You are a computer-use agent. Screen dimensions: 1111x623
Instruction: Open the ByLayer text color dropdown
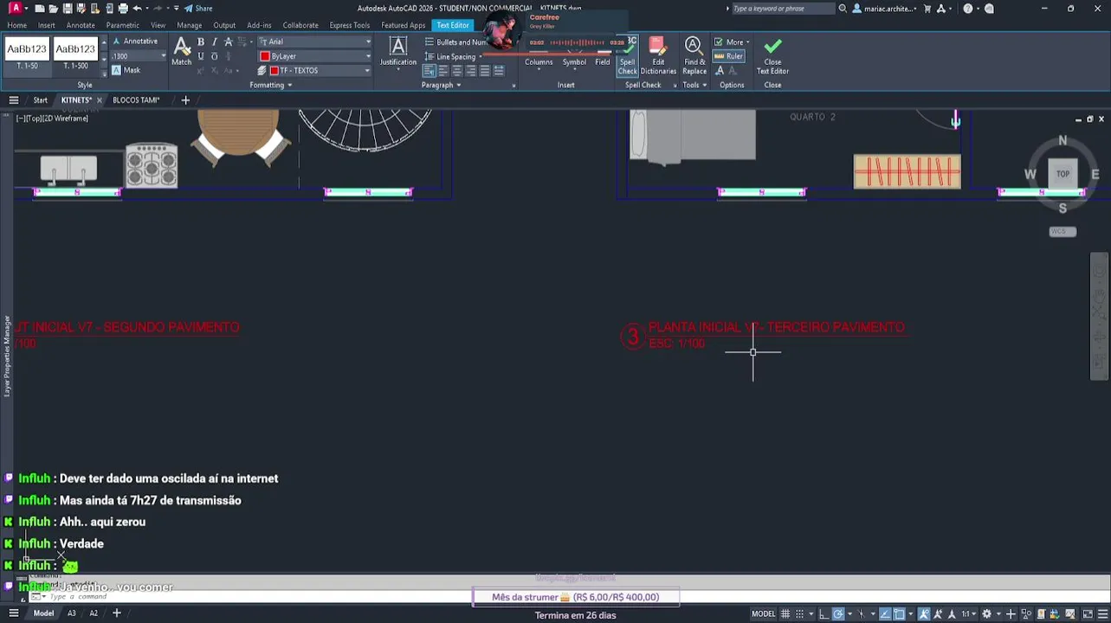coord(314,56)
